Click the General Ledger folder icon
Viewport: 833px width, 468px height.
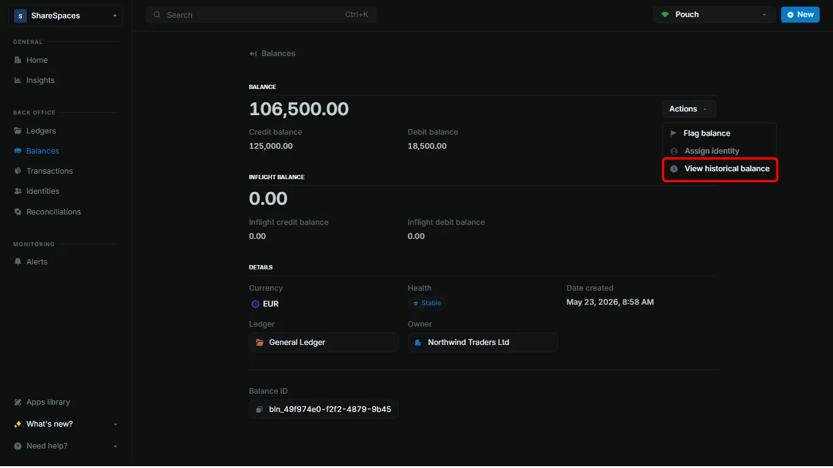(260, 342)
